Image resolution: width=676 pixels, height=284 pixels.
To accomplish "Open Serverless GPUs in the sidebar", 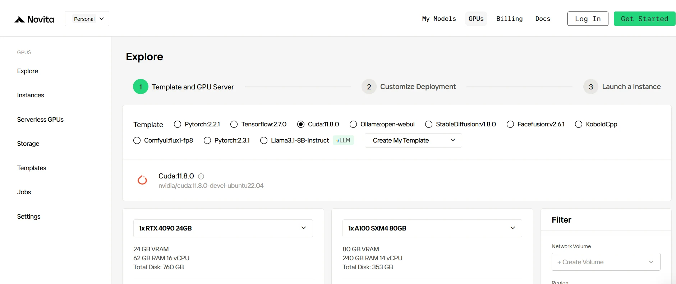I will 40,120.
